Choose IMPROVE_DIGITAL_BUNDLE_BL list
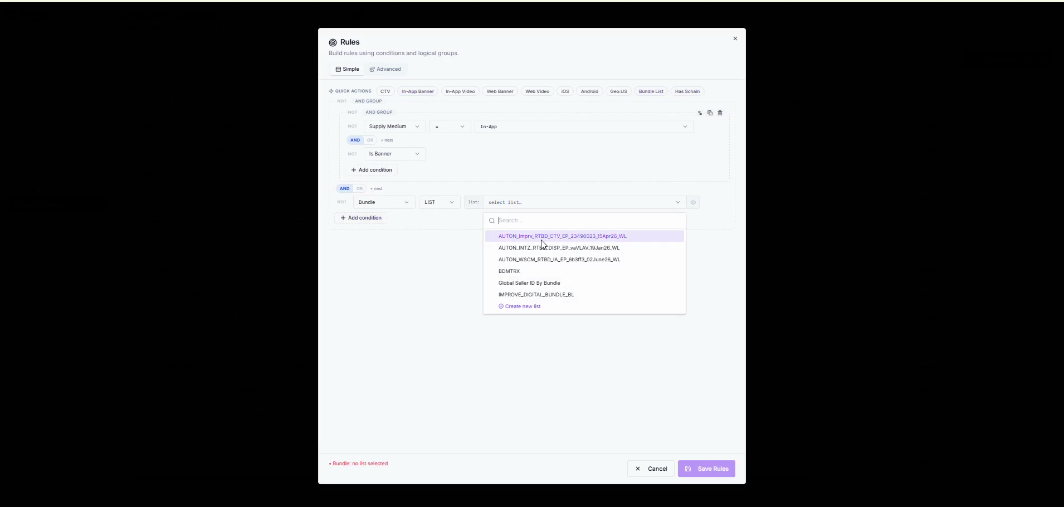This screenshot has width=1064, height=507. pyautogui.click(x=584, y=295)
